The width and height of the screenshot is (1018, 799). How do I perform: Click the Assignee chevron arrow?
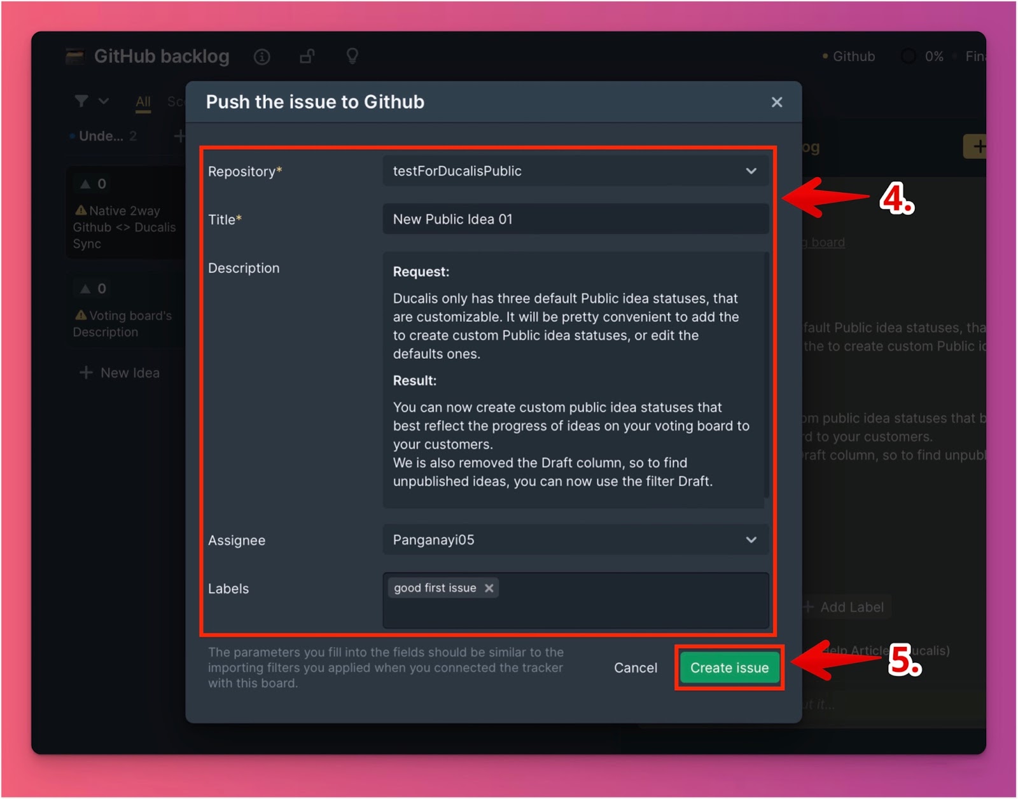[x=751, y=539]
